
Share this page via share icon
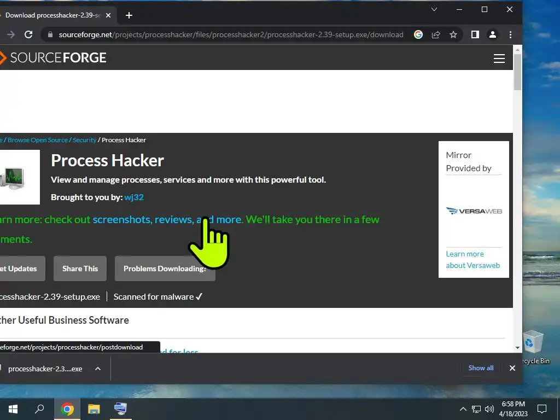tap(436, 34)
